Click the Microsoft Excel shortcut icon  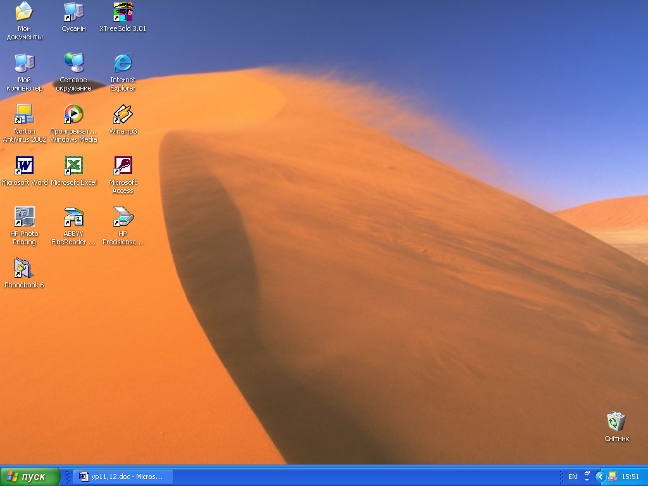pos(73,171)
